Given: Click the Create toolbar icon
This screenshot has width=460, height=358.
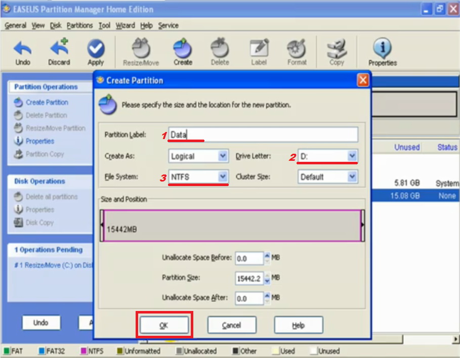Looking at the screenshot, I should (x=183, y=48).
